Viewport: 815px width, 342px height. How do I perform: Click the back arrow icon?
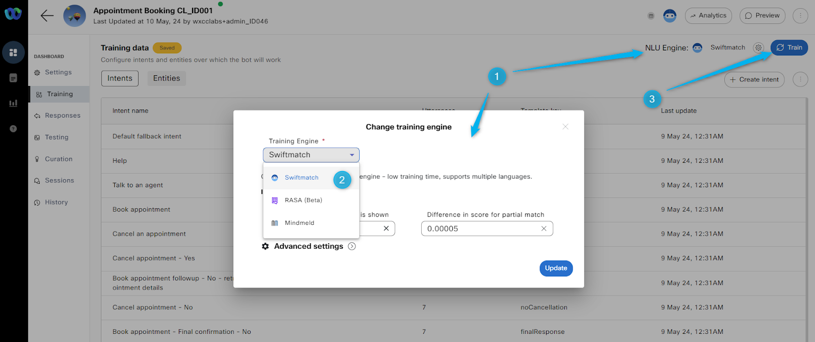47,16
